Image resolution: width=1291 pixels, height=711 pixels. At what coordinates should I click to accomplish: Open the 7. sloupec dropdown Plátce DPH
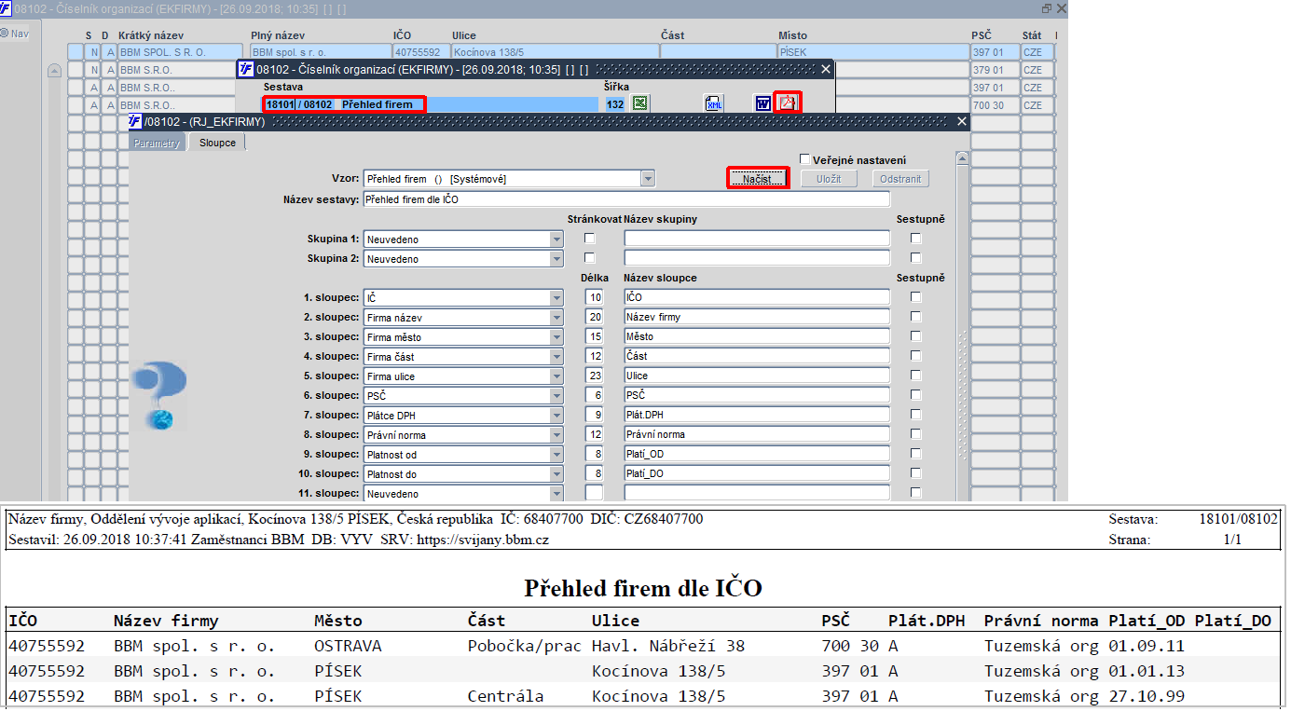556,416
